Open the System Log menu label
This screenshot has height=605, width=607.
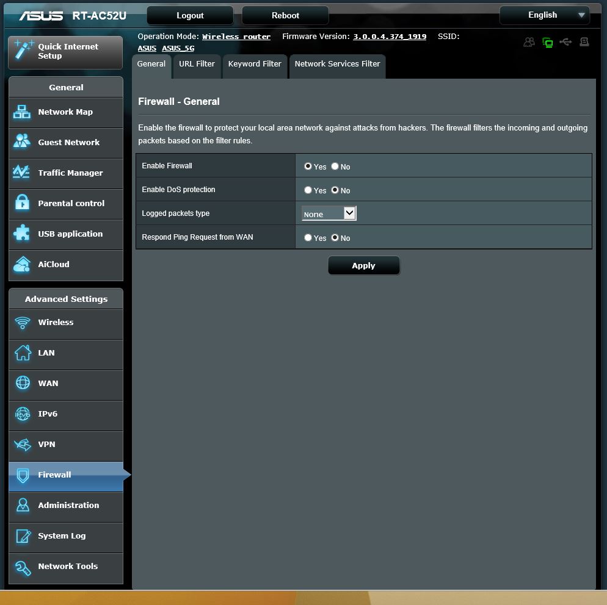click(62, 536)
